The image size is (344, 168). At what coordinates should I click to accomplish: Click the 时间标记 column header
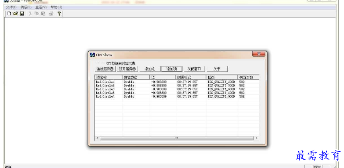(x=190, y=77)
